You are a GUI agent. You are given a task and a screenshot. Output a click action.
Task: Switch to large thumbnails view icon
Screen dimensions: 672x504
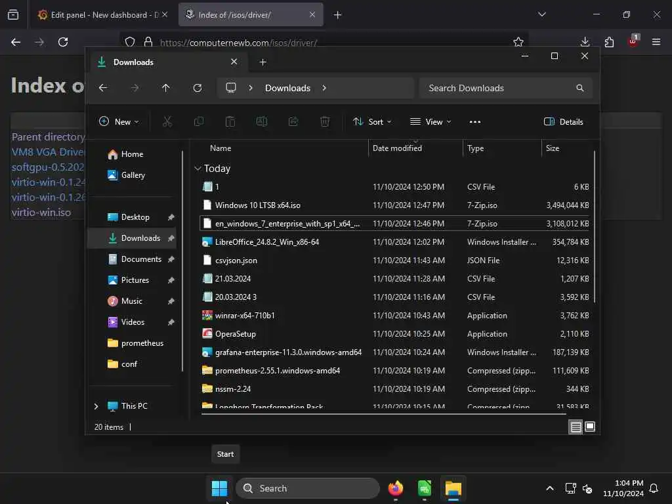(590, 427)
